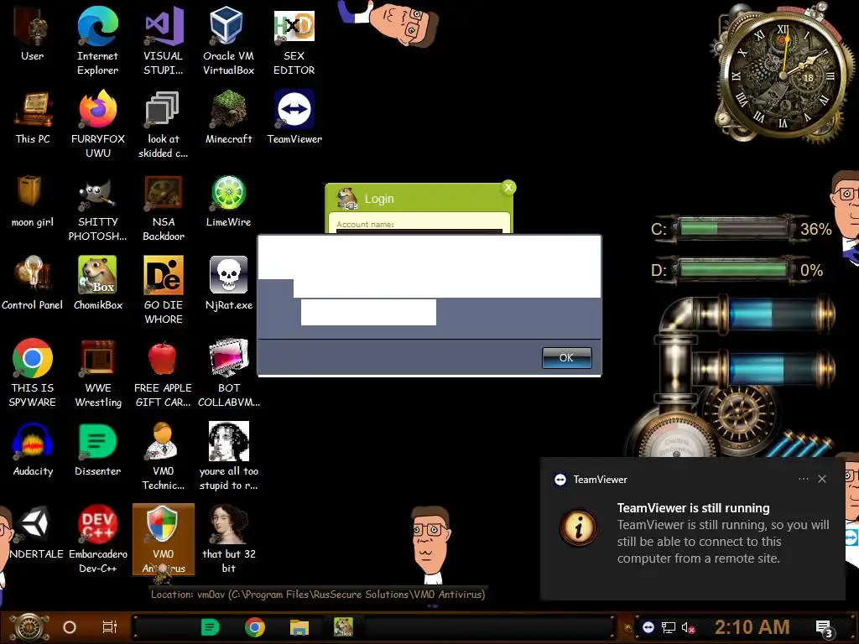
Task: Select the 'look at skidded c...' icon
Action: pyautogui.click(x=163, y=124)
